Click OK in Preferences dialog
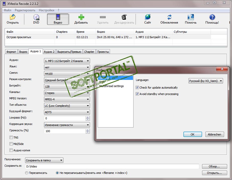Image resolution: width=232 pixels, height=180 pixels. click(193, 134)
